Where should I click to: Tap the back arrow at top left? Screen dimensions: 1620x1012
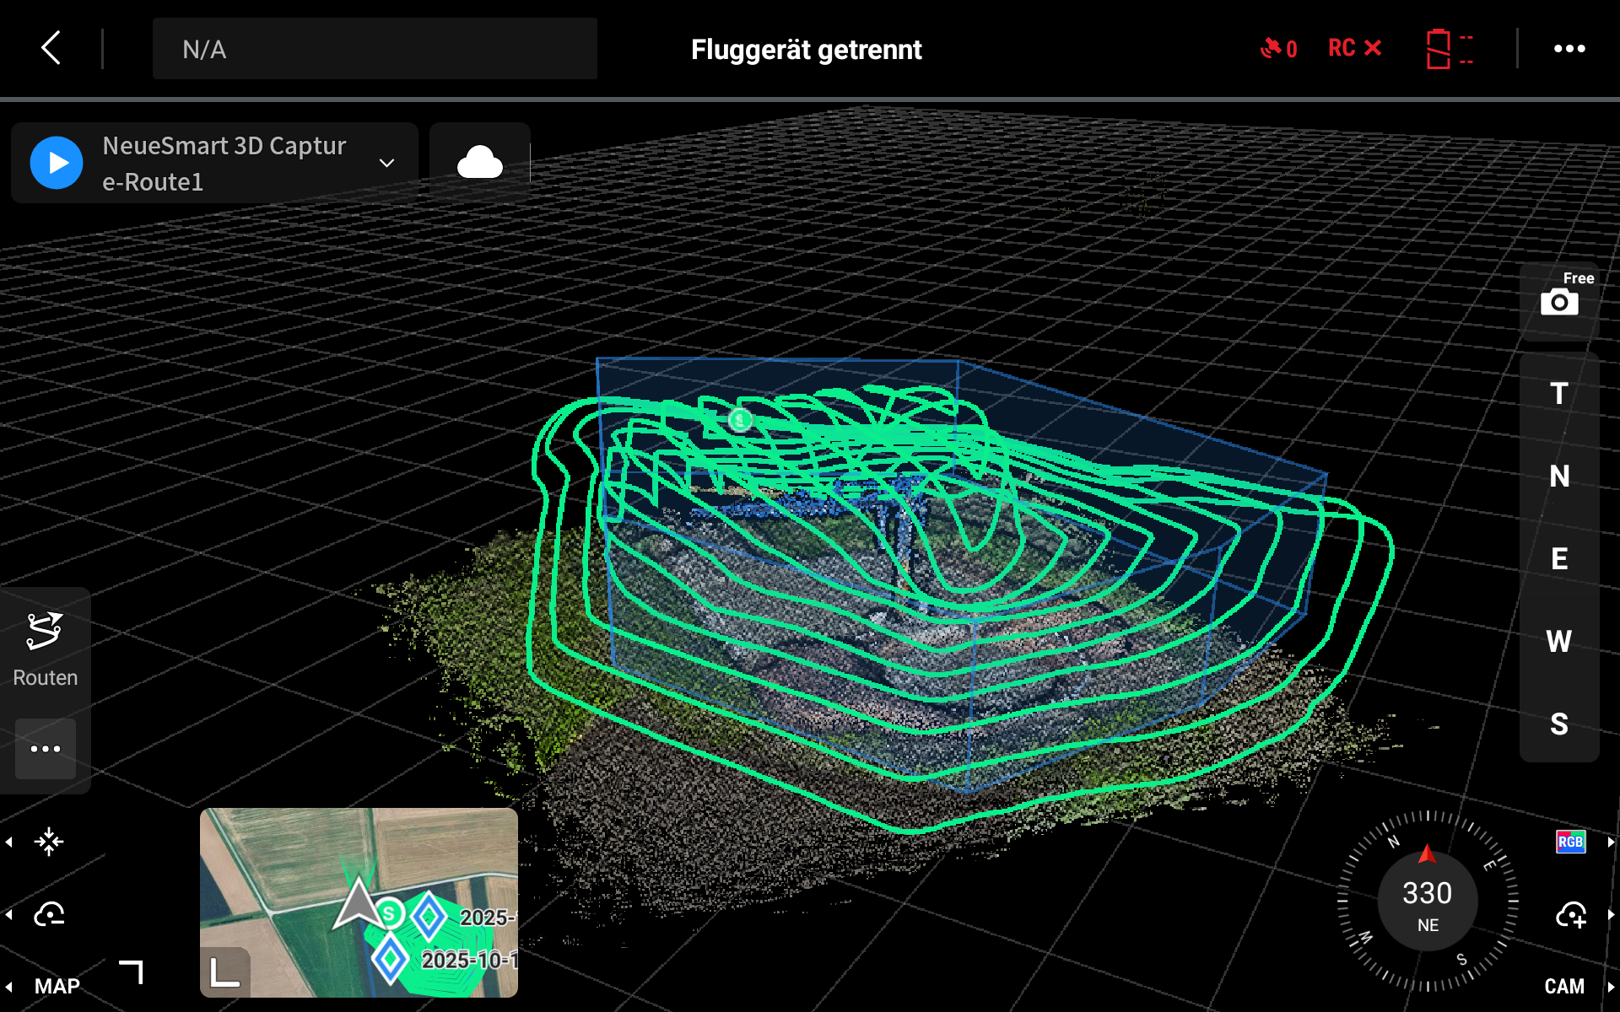51,48
